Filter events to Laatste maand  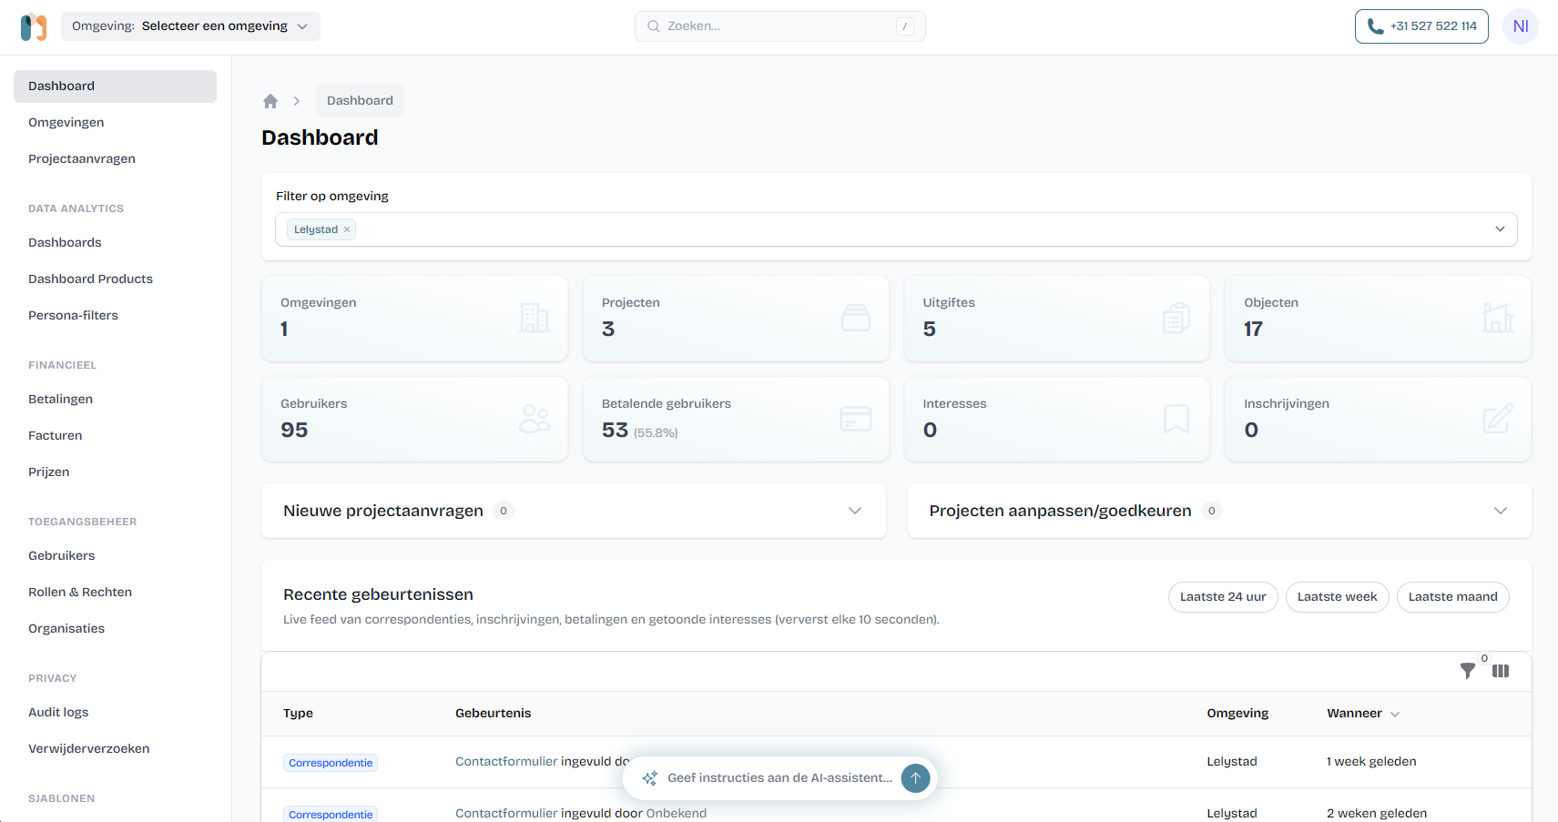pyautogui.click(x=1452, y=597)
